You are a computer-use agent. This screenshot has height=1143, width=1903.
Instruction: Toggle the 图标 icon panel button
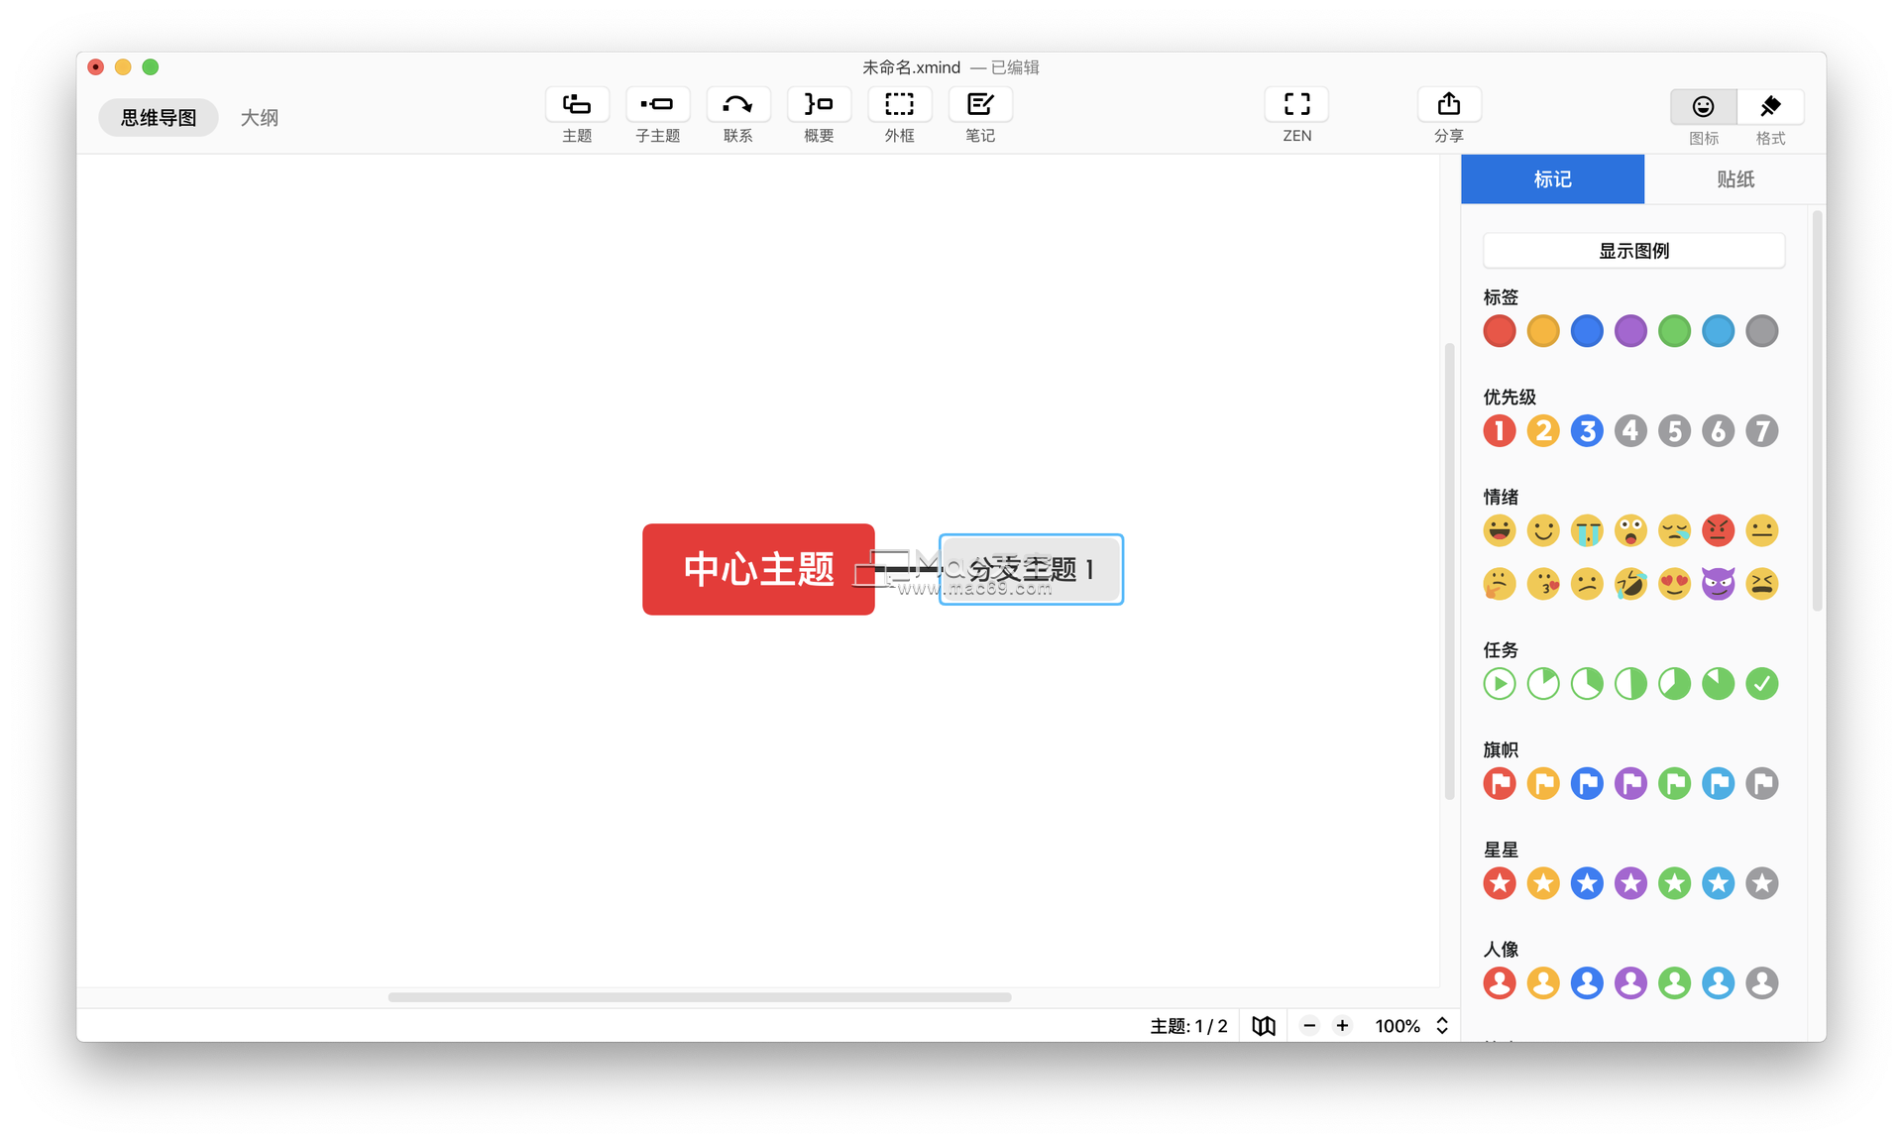click(1703, 107)
